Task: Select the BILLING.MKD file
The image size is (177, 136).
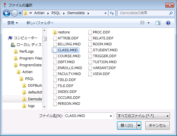Action: [x=69, y=44]
